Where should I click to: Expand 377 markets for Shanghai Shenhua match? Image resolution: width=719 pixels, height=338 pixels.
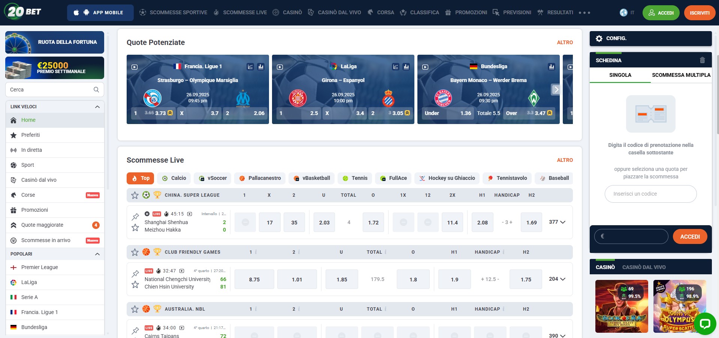tap(557, 222)
